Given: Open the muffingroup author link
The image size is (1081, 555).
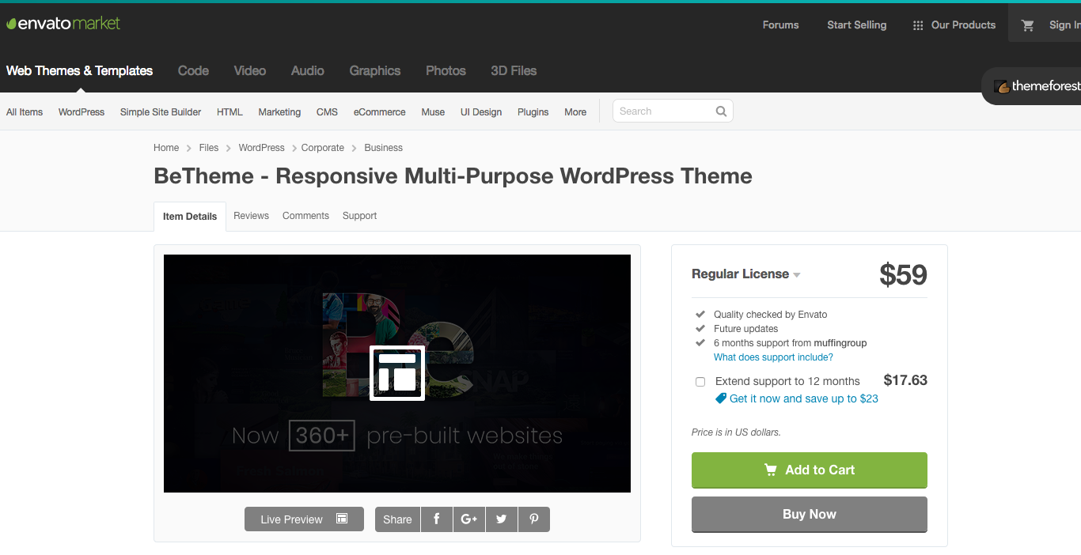Looking at the screenshot, I should click(840, 343).
